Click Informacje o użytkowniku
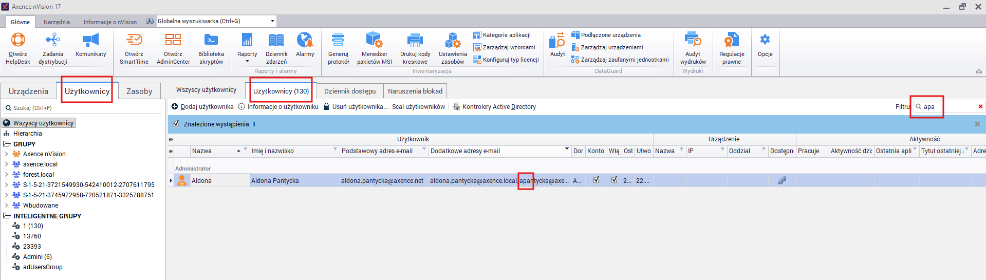Screen dimensions: 986x280 coord(278,107)
